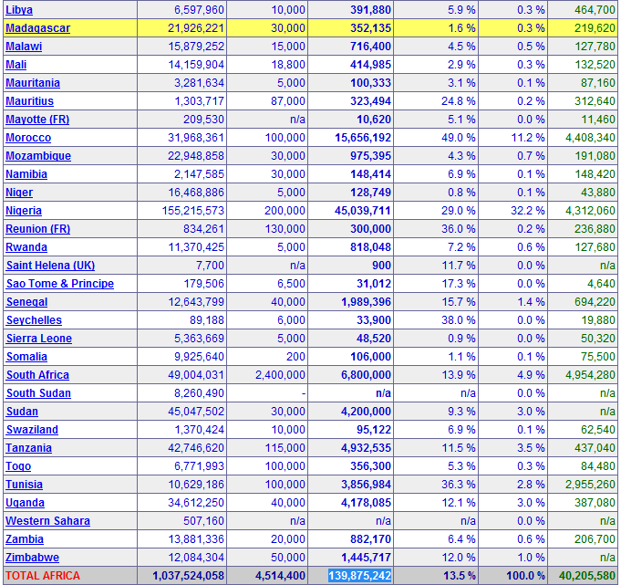Click Saint Helena's population 7,700
This screenshot has width=621, height=585.
(x=211, y=266)
